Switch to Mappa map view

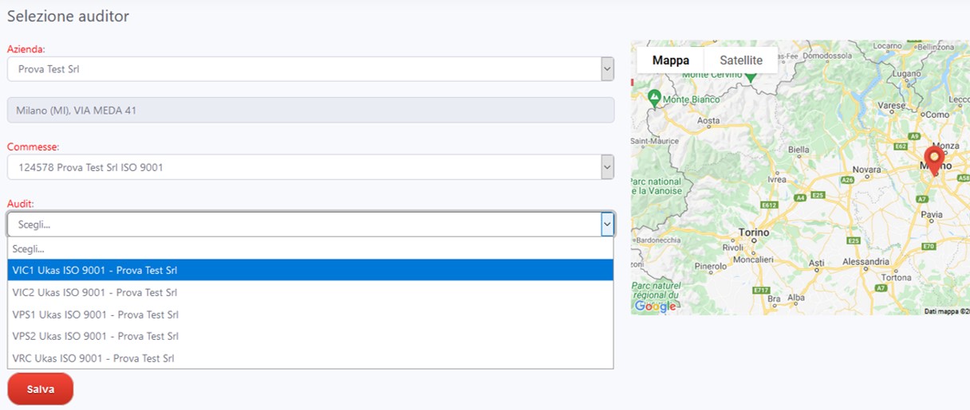pyautogui.click(x=670, y=61)
